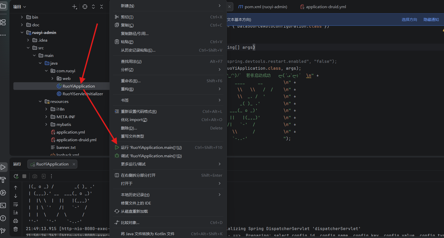The height and width of the screenshot is (238, 444).
Task: Expand the META-INF folder
Action: [46, 117]
